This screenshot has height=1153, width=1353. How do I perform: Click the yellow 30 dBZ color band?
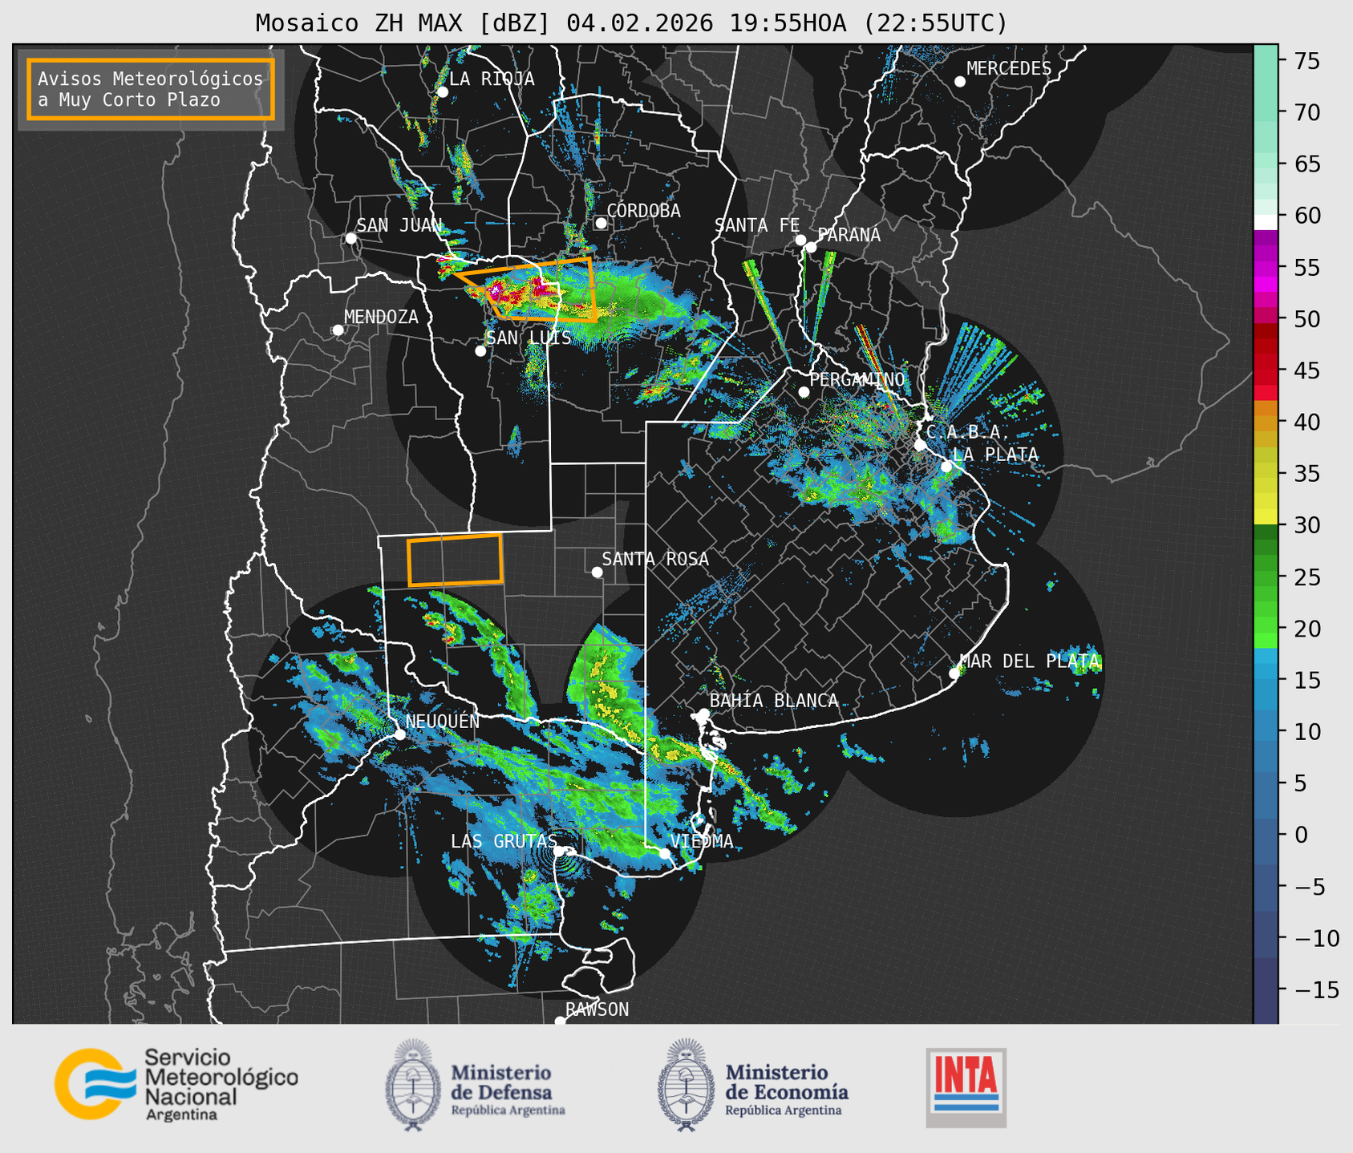pos(1266,517)
